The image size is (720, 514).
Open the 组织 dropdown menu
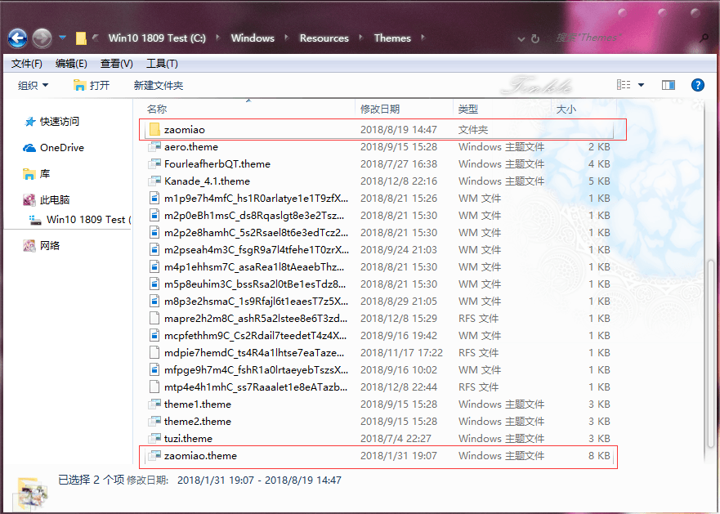tap(33, 86)
